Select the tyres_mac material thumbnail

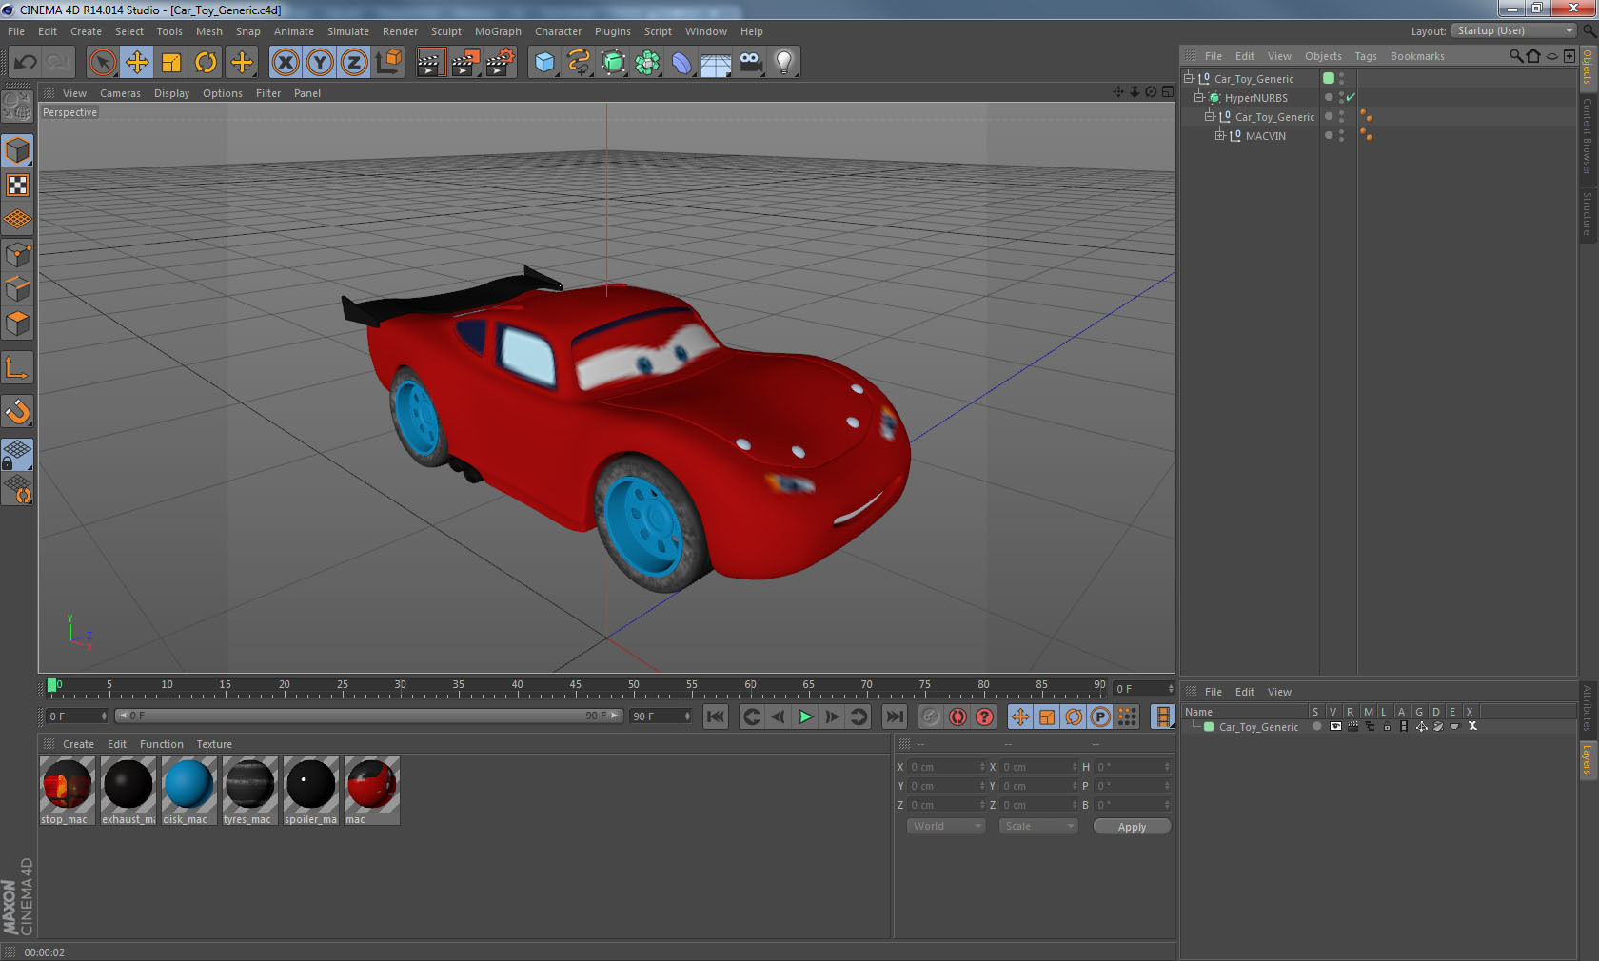pyautogui.click(x=249, y=791)
